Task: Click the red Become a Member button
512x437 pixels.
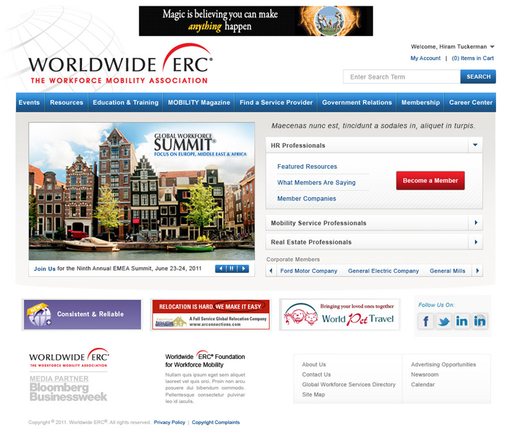Action: pos(430,181)
